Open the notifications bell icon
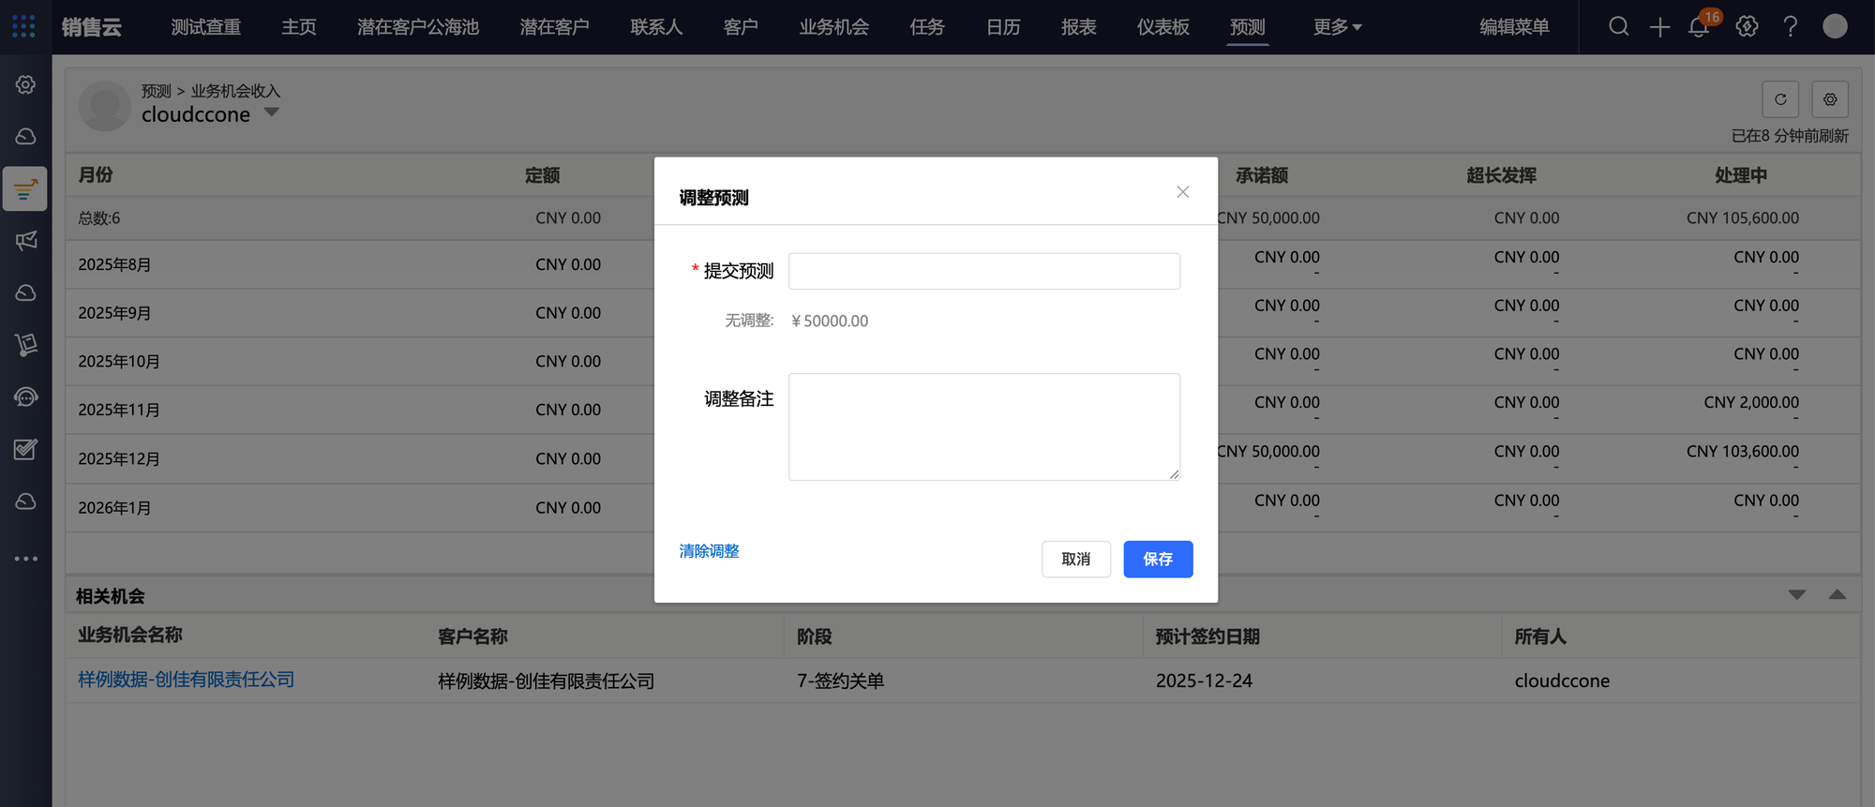Image resolution: width=1875 pixels, height=807 pixels. click(x=1699, y=27)
